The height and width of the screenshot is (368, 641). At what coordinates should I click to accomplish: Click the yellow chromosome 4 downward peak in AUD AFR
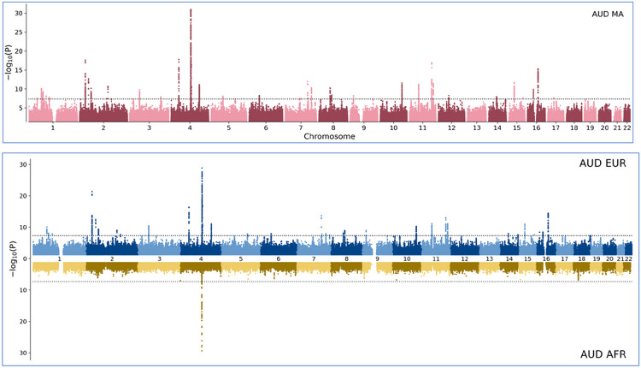(202, 313)
